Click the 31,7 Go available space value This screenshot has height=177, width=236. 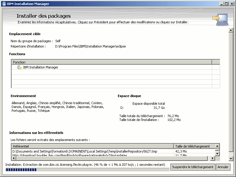coord(159,108)
